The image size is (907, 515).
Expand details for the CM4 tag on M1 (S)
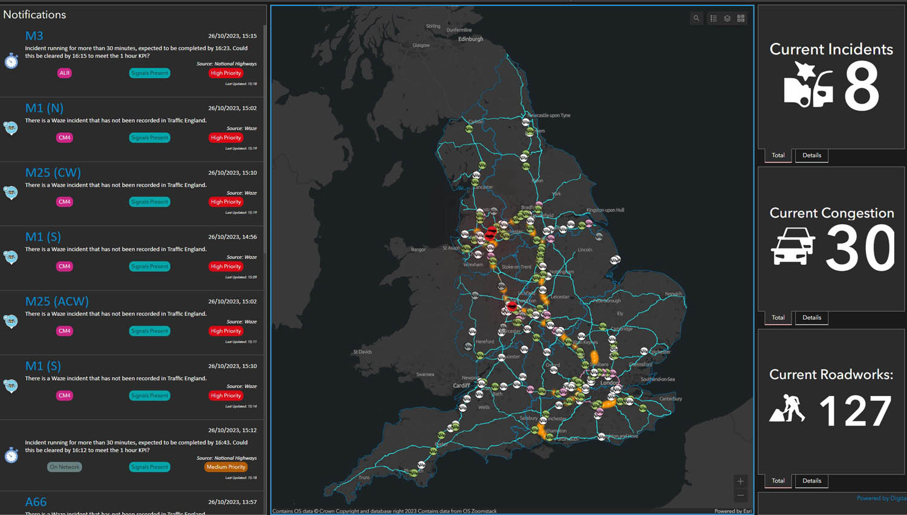click(x=64, y=266)
